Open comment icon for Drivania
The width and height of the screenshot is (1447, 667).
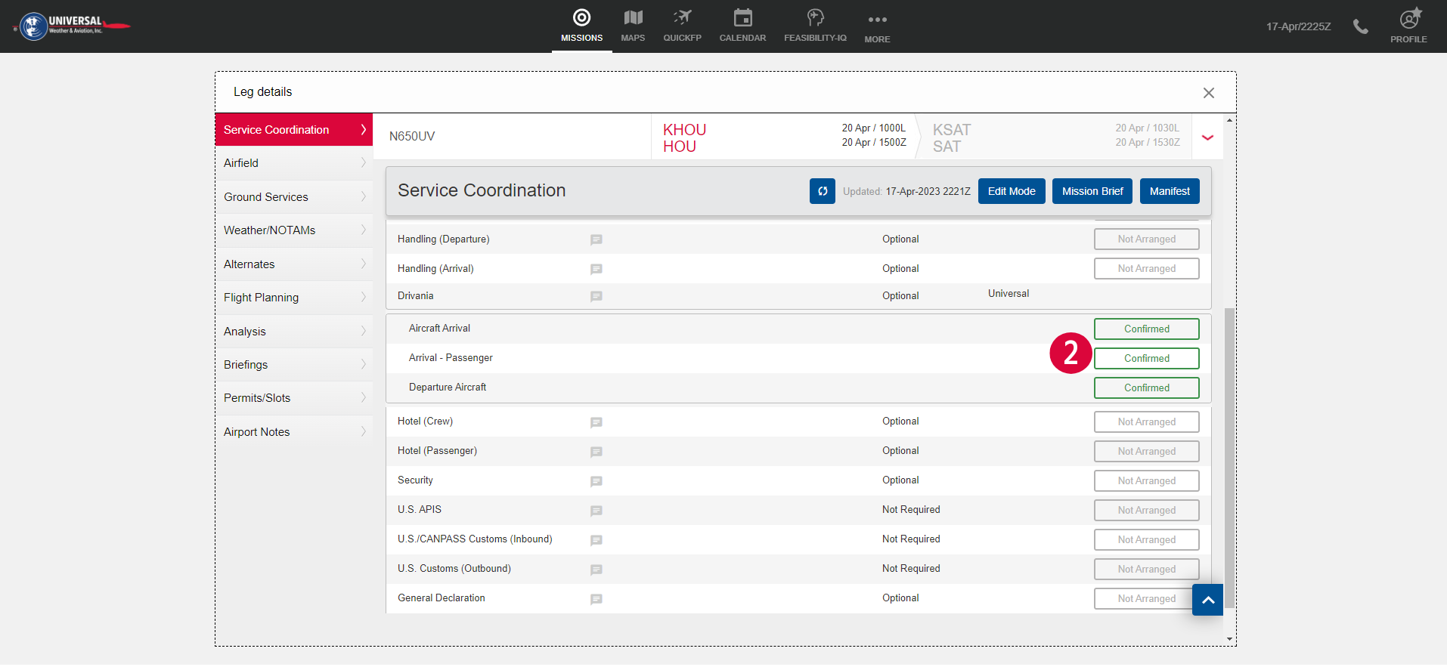(596, 296)
